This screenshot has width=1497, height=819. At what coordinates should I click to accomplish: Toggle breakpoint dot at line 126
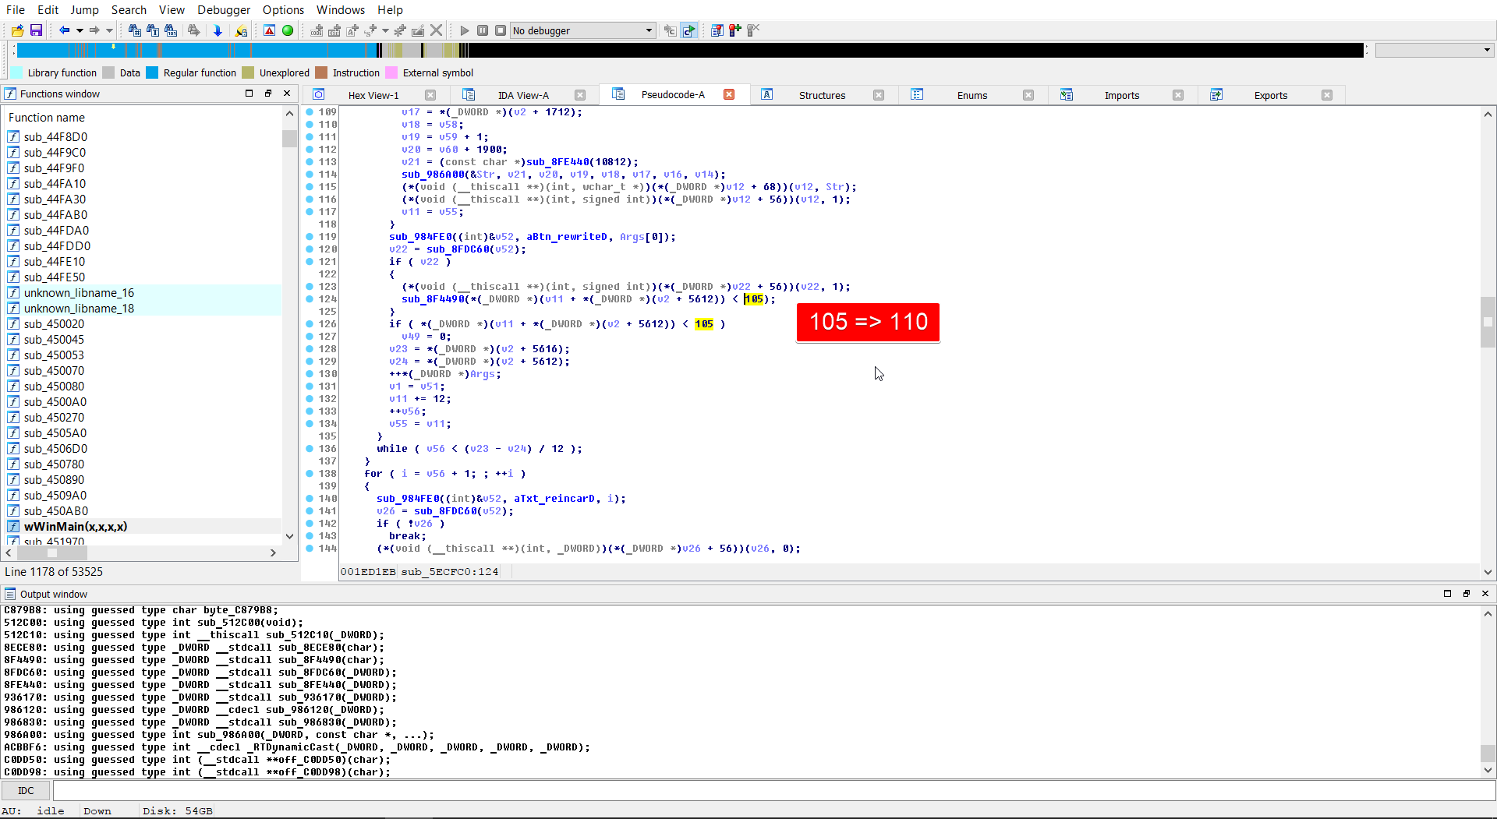pos(310,324)
